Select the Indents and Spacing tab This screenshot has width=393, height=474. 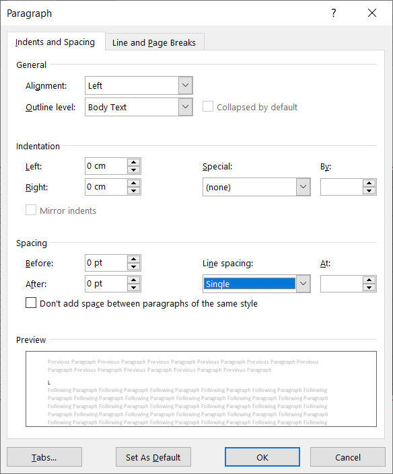(55, 42)
